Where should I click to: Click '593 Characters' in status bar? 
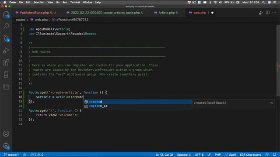(250, 155)
